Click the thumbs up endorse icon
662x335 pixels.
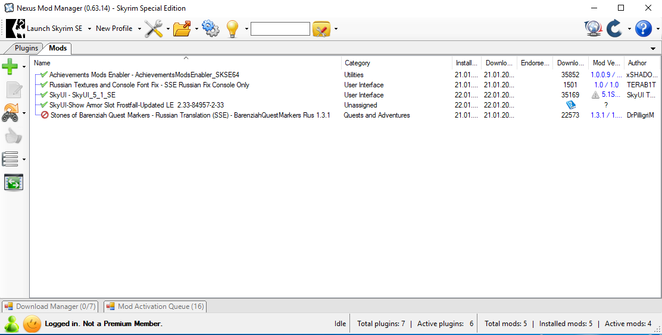13,136
